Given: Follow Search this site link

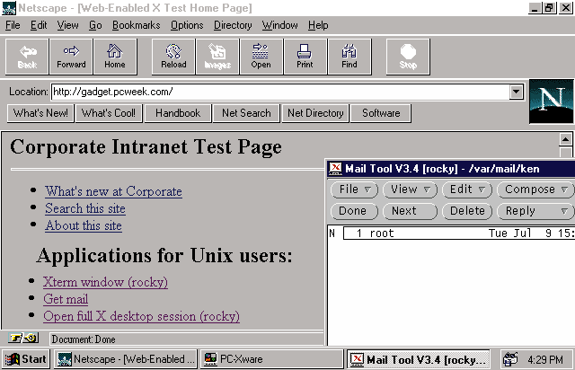Looking at the screenshot, I should pos(85,208).
